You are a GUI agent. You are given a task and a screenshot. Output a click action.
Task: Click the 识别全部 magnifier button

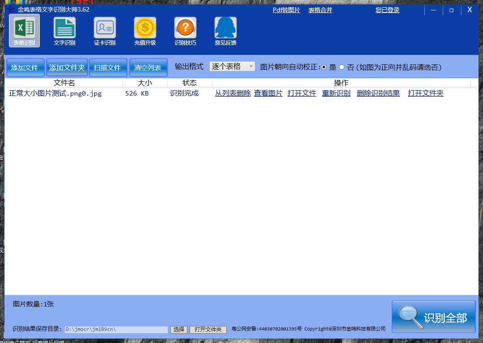pos(433,317)
